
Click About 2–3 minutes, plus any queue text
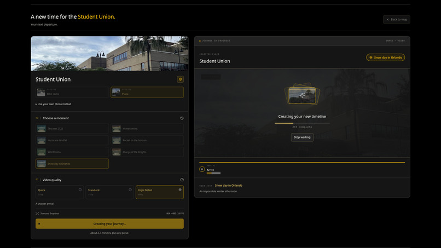(x=109, y=233)
